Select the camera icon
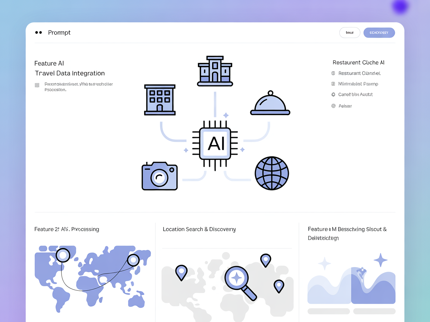Image resolution: width=430 pixels, height=322 pixels. 159,176
